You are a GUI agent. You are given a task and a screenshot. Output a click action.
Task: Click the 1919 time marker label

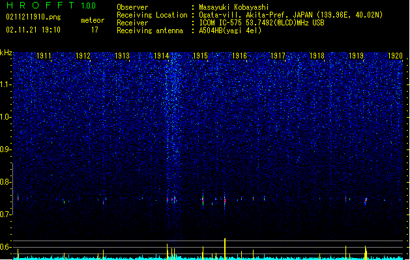(x=356, y=56)
